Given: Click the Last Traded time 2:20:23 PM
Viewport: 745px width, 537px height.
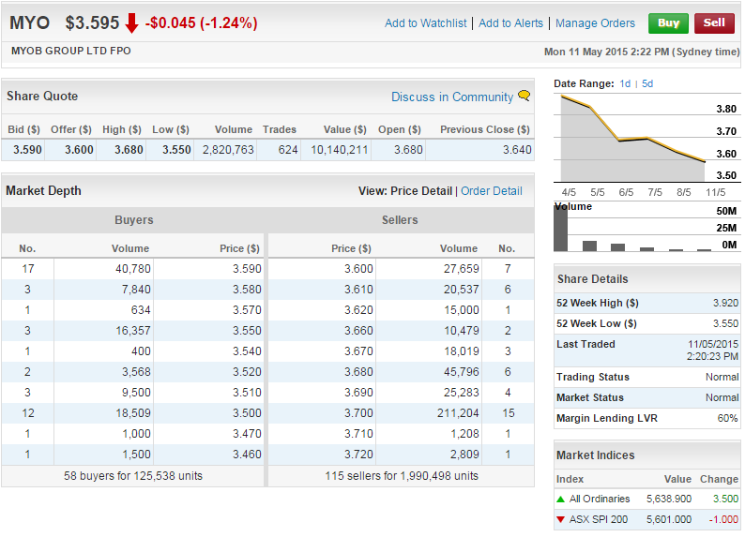Looking at the screenshot, I should pyautogui.click(x=712, y=356).
